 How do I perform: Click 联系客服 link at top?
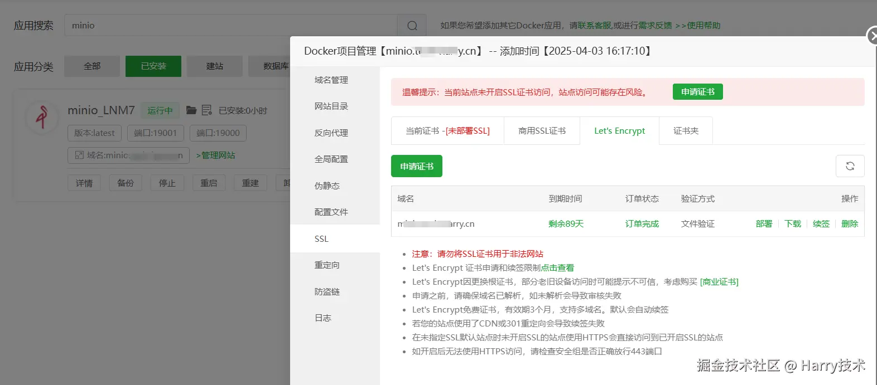pos(595,26)
